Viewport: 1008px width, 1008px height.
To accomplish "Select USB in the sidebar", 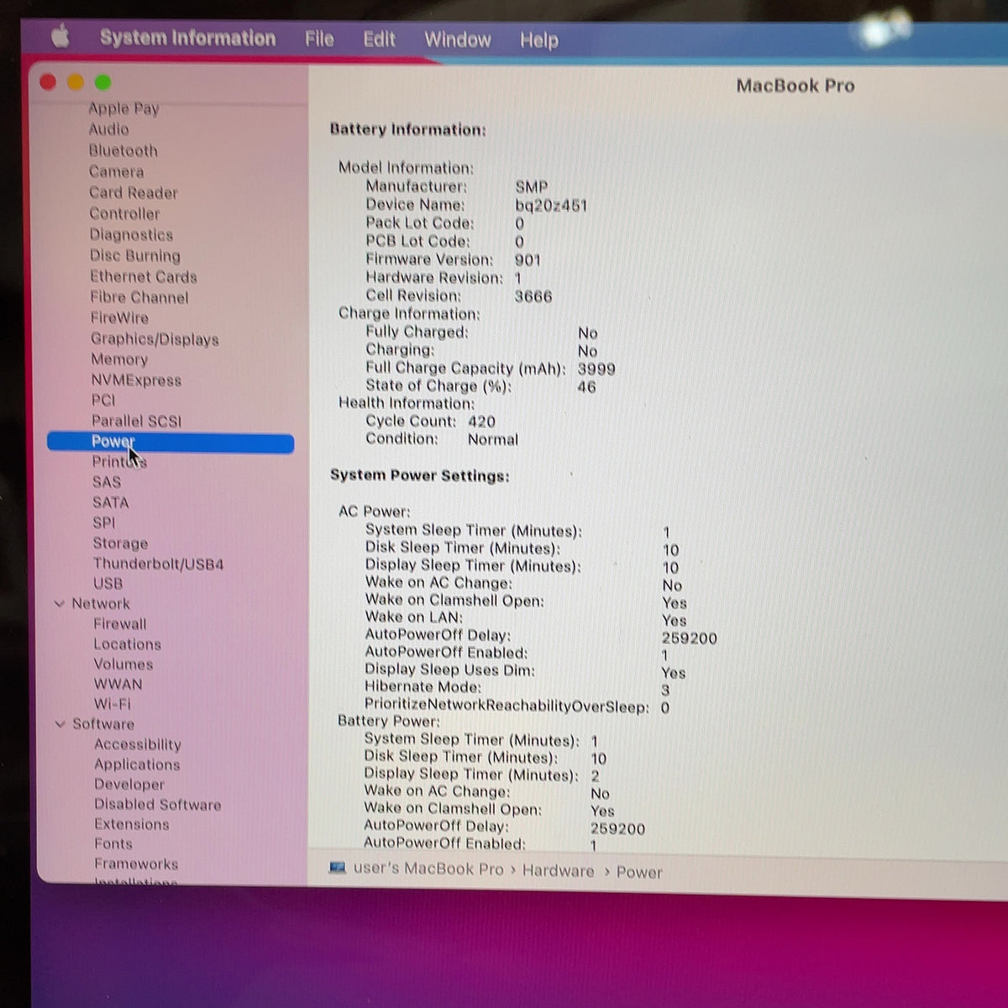I will coord(108,583).
